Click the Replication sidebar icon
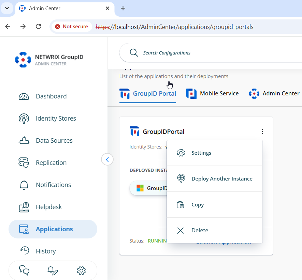Viewport: 302px width, 280px height. [x=24, y=162]
